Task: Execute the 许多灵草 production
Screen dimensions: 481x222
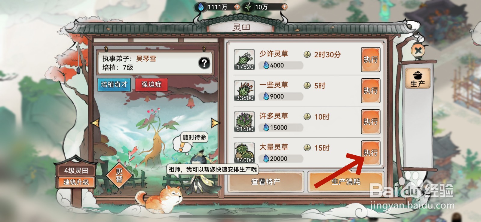Action: [371, 122]
